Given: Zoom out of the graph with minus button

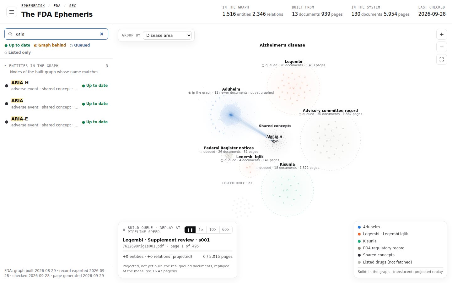Looking at the screenshot, I should tap(442, 47).
